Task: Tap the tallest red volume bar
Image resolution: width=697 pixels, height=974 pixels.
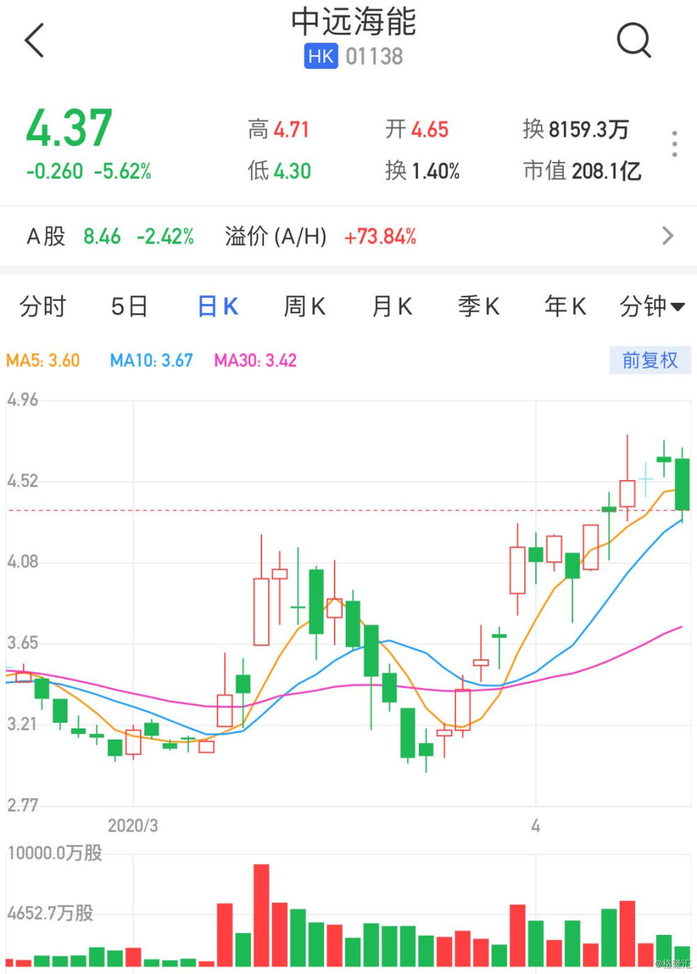Action: coord(261,914)
